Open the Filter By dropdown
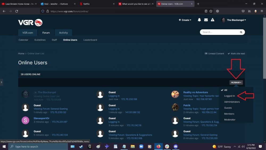Image resolution: width=266 pixels, height=150 pixels. (x=236, y=82)
